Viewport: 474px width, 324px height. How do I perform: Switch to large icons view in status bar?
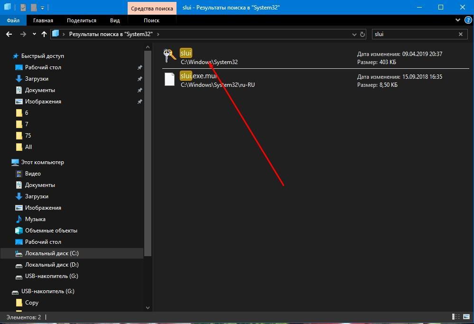click(466, 317)
